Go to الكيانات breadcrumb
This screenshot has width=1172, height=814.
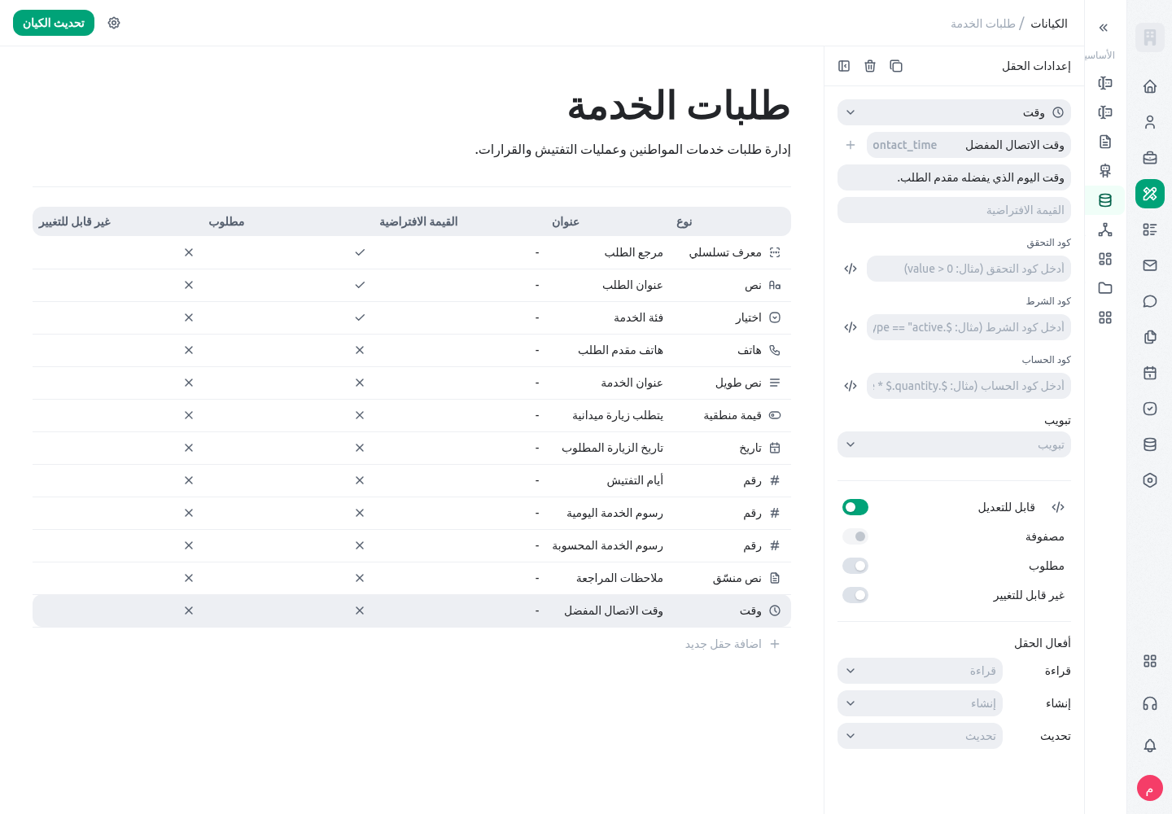(x=1049, y=24)
